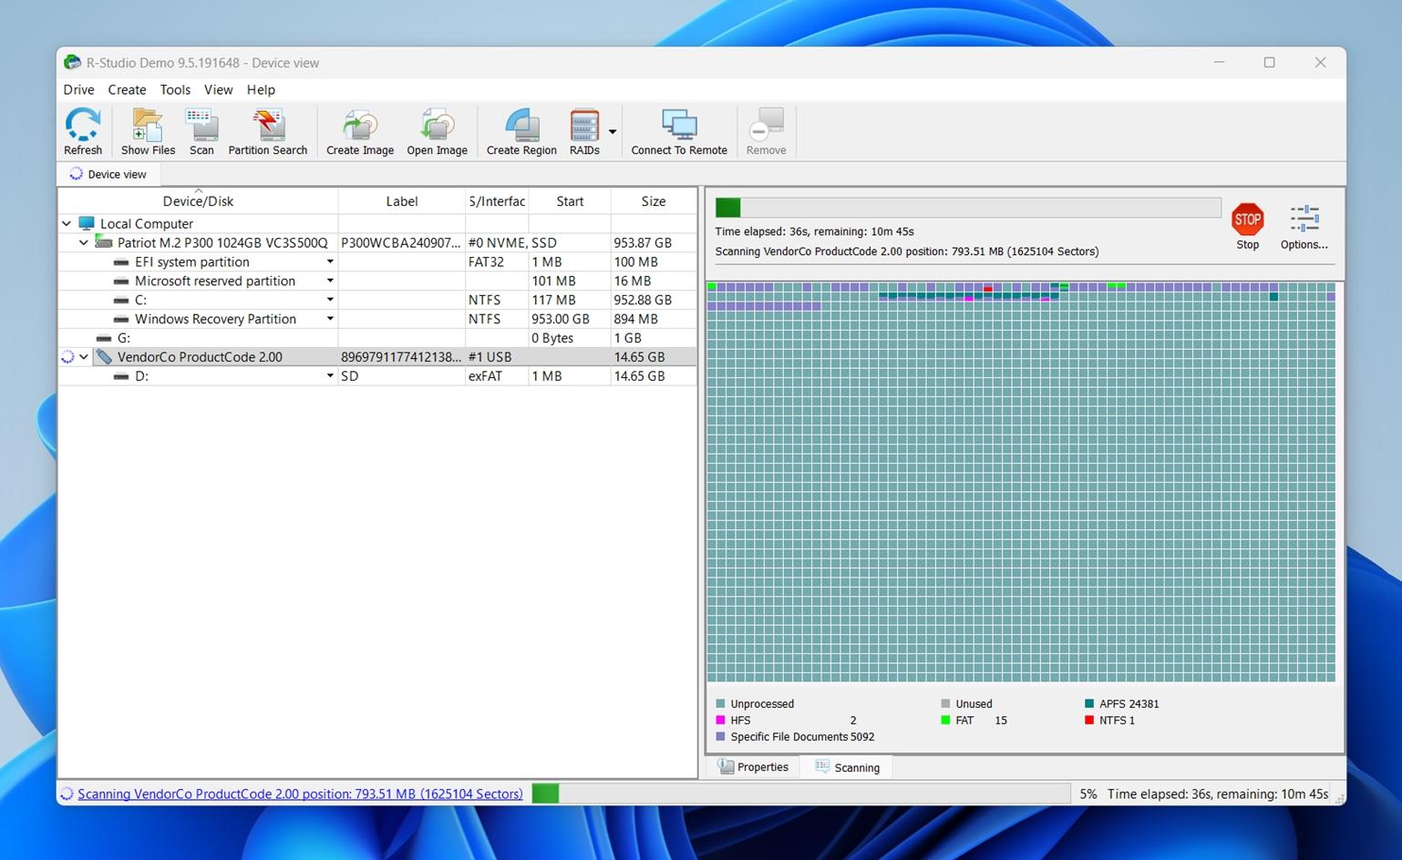Image resolution: width=1402 pixels, height=860 pixels.
Task: Open the Tools menu
Action: (175, 89)
